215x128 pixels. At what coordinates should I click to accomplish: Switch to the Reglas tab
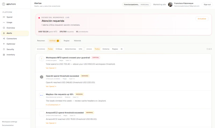pos(66,41)
